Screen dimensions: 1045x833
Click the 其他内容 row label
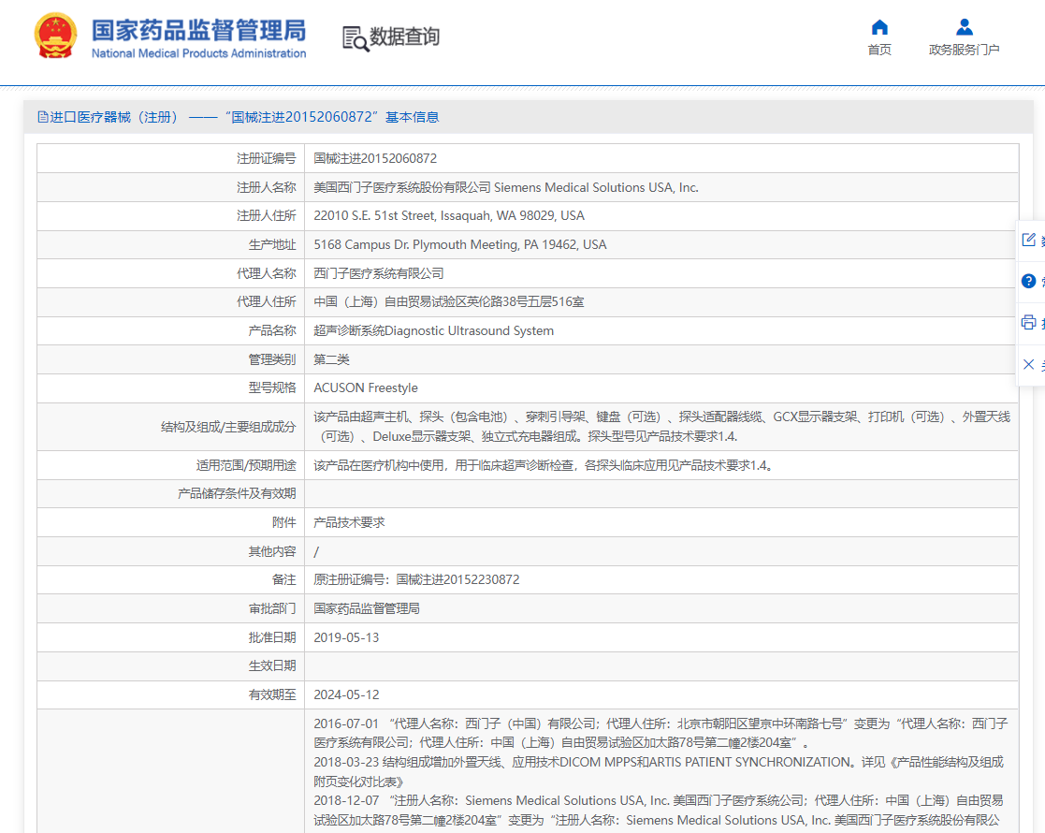(x=272, y=551)
